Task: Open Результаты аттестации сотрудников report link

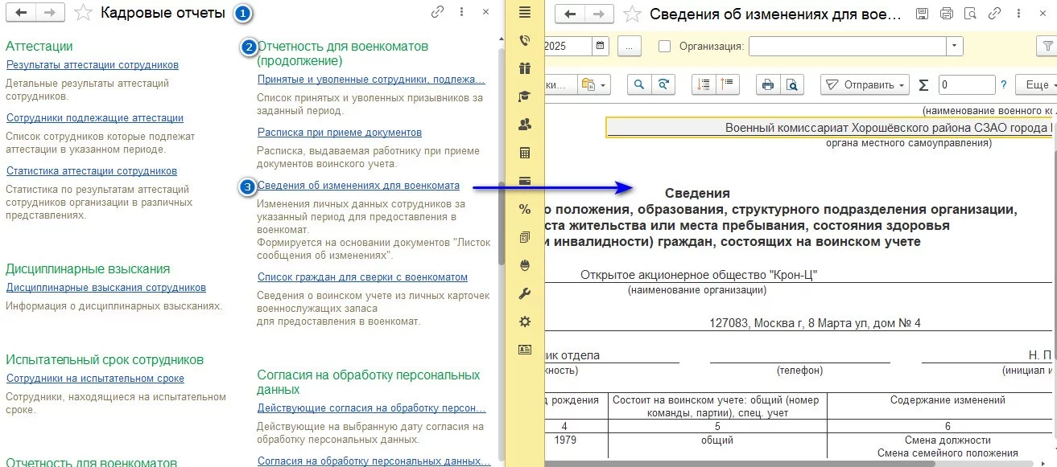Action: click(93, 65)
